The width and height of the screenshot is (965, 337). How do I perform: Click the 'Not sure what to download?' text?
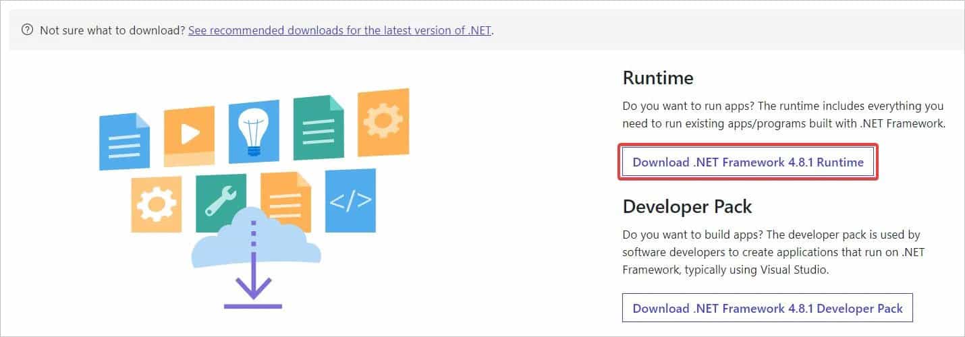pyautogui.click(x=113, y=30)
